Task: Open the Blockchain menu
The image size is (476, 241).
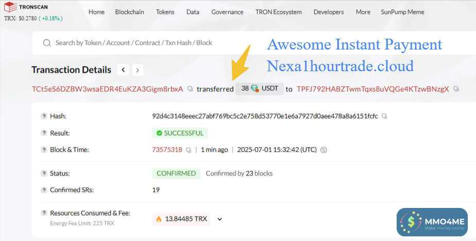Action: 129,12
